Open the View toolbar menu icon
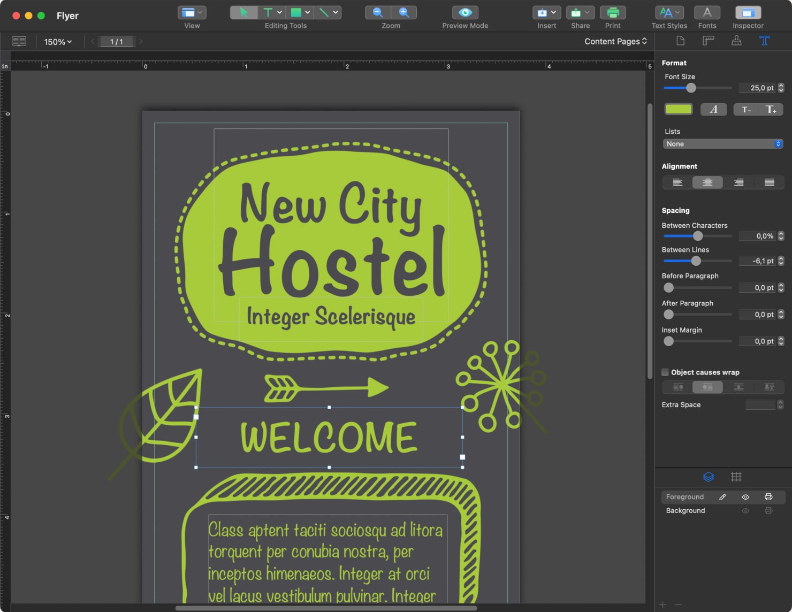Screen dimensions: 792x612 coord(192,12)
